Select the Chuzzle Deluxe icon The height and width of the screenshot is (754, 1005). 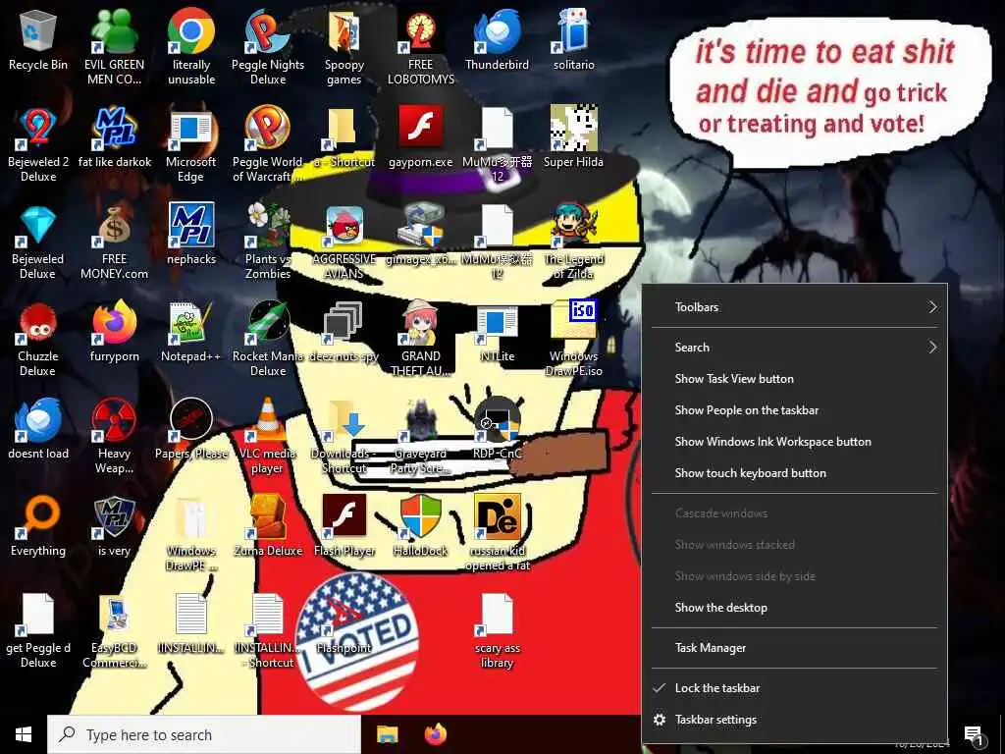pos(38,323)
